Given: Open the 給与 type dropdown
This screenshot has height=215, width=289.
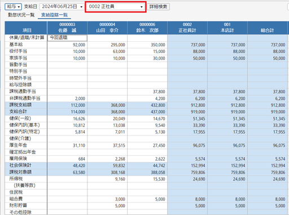Looking at the screenshot, I should pyautogui.click(x=13, y=7).
